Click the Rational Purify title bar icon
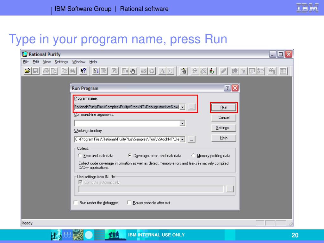 tap(25, 54)
